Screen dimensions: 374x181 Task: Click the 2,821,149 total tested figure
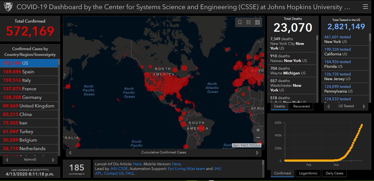point(346,26)
